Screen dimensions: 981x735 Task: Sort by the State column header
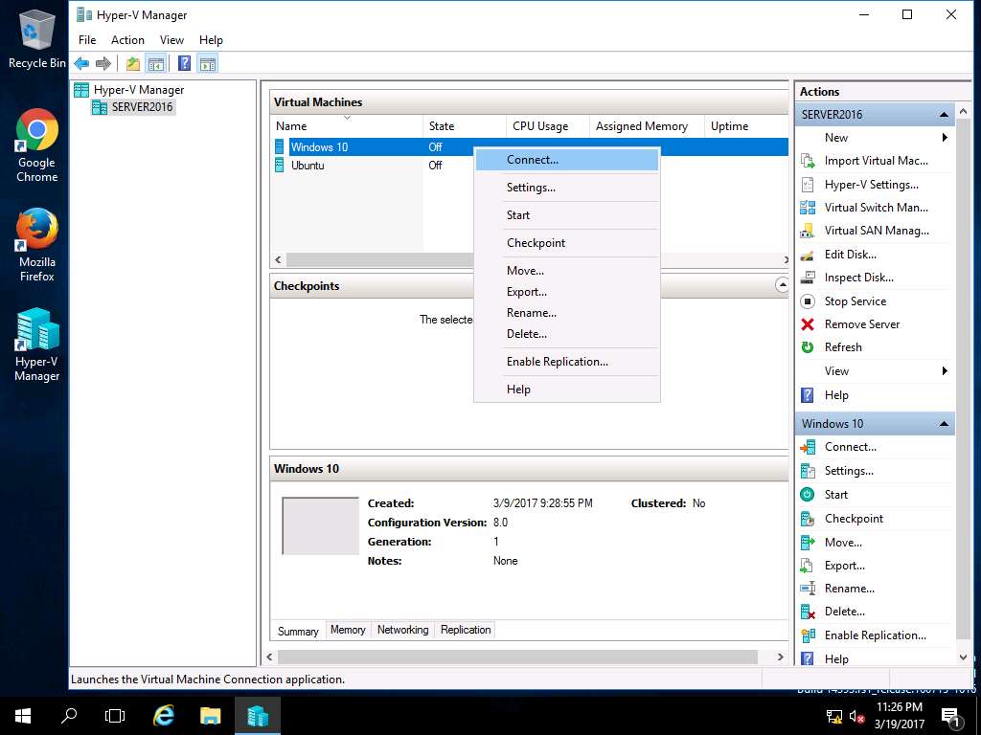click(x=465, y=126)
